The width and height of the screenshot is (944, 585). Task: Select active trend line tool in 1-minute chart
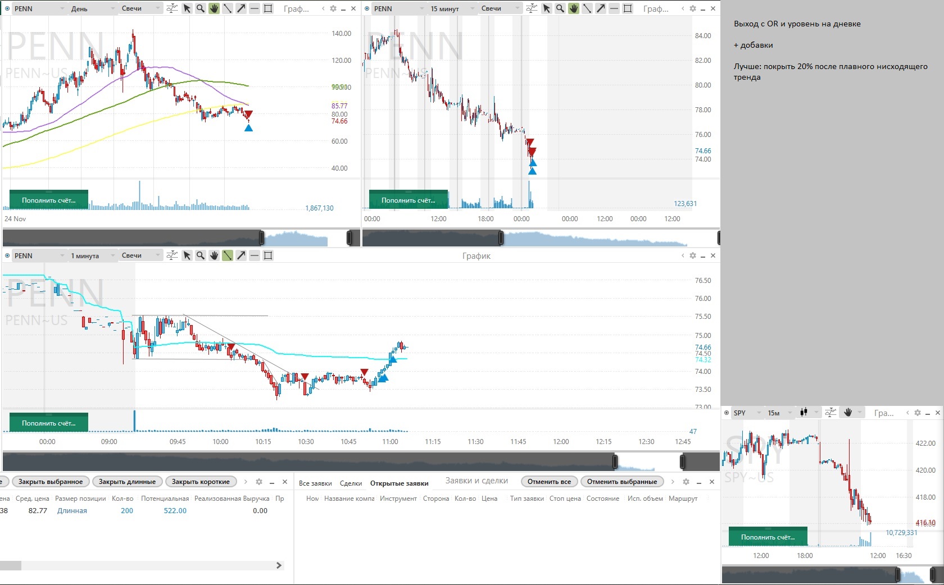[x=228, y=255]
